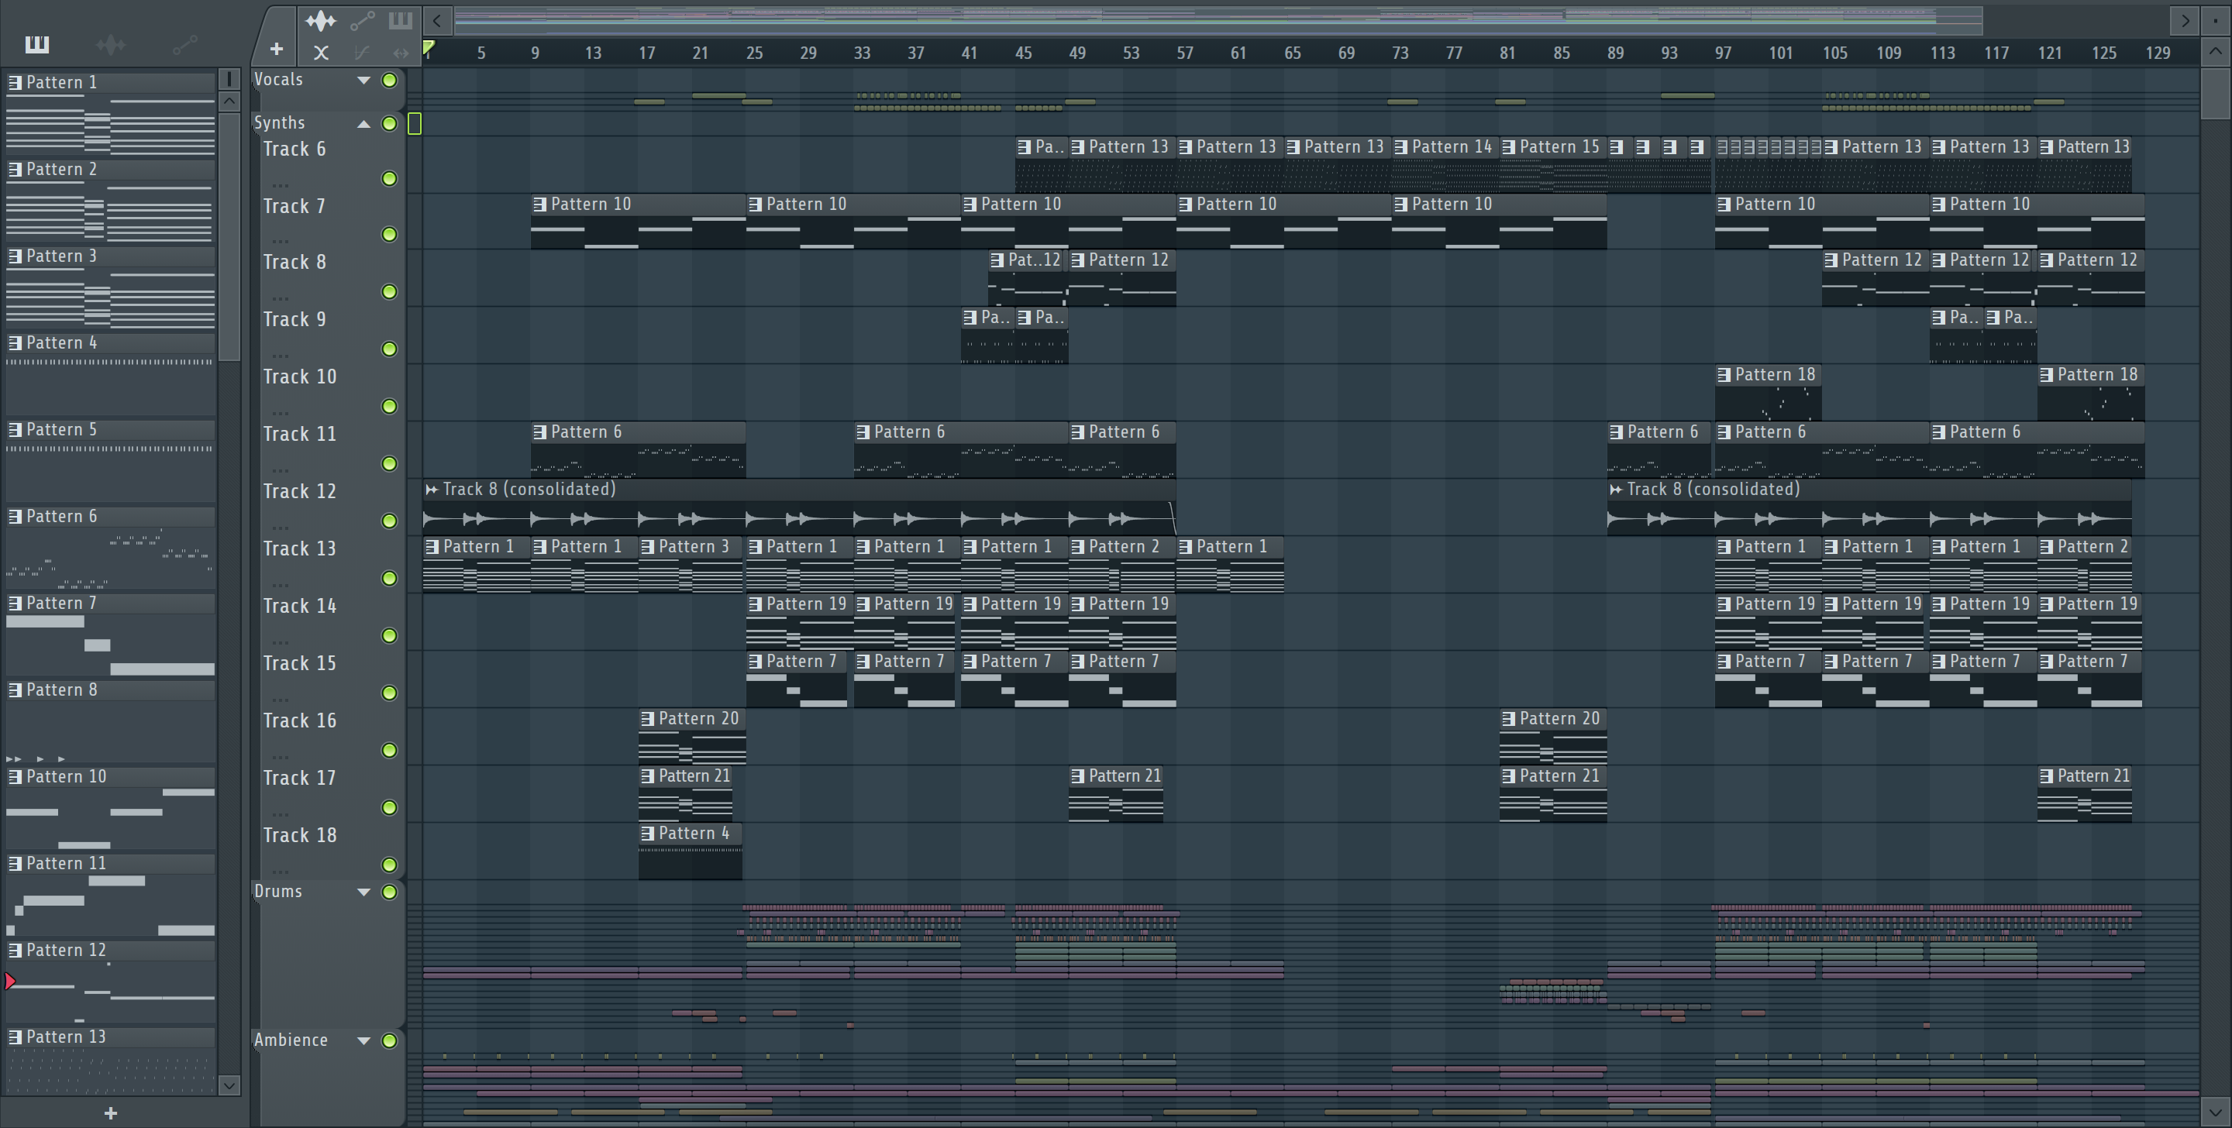Click the small dot button at top-right corner
Screen dimensions: 2232x1128
[x=2216, y=20]
